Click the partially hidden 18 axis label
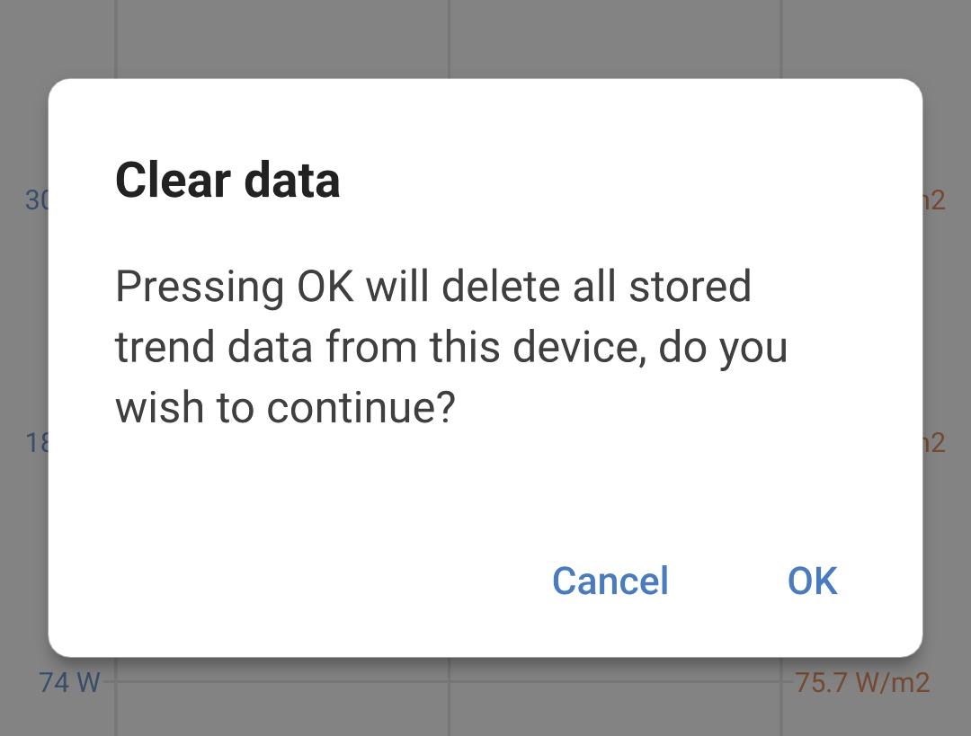The height and width of the screenshot is (736, 971). tap(34, 441)
